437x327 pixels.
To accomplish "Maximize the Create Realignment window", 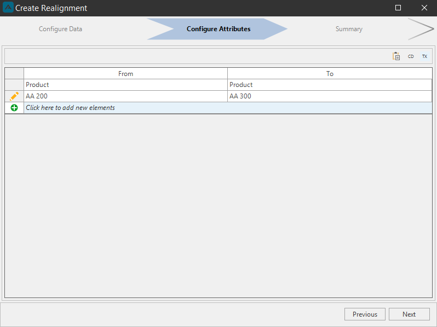I will click(398, 8).
